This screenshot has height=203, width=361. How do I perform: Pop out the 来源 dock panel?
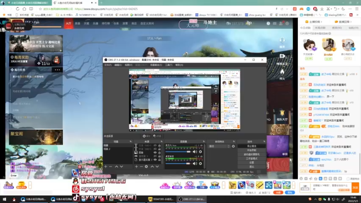(x=162, y=142)
